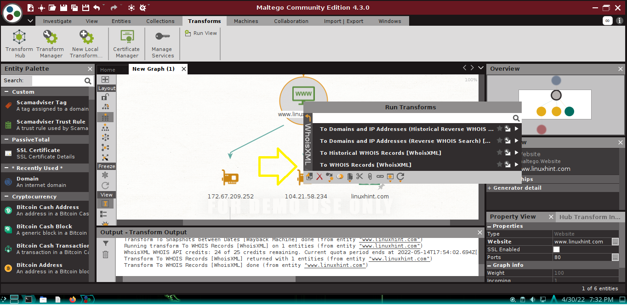The height and width of the screenshot is (305, 627).
Task: Click the delete X icon in Run Transforms bar
Action: 319,176
